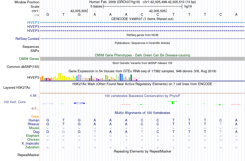
Task: Click the GTEx tissue expression bar chart
Action: tap(89, 77)
